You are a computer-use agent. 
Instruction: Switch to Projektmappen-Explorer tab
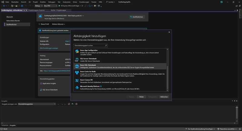(x=37, y=10)
